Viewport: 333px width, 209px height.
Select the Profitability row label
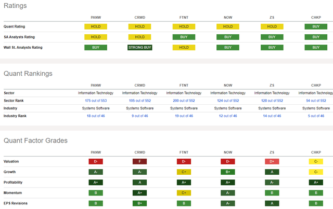point(13,183)
